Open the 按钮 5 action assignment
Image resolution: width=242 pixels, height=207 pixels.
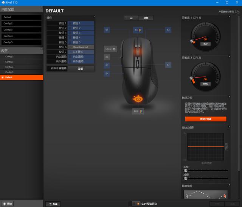pos(81,42)
